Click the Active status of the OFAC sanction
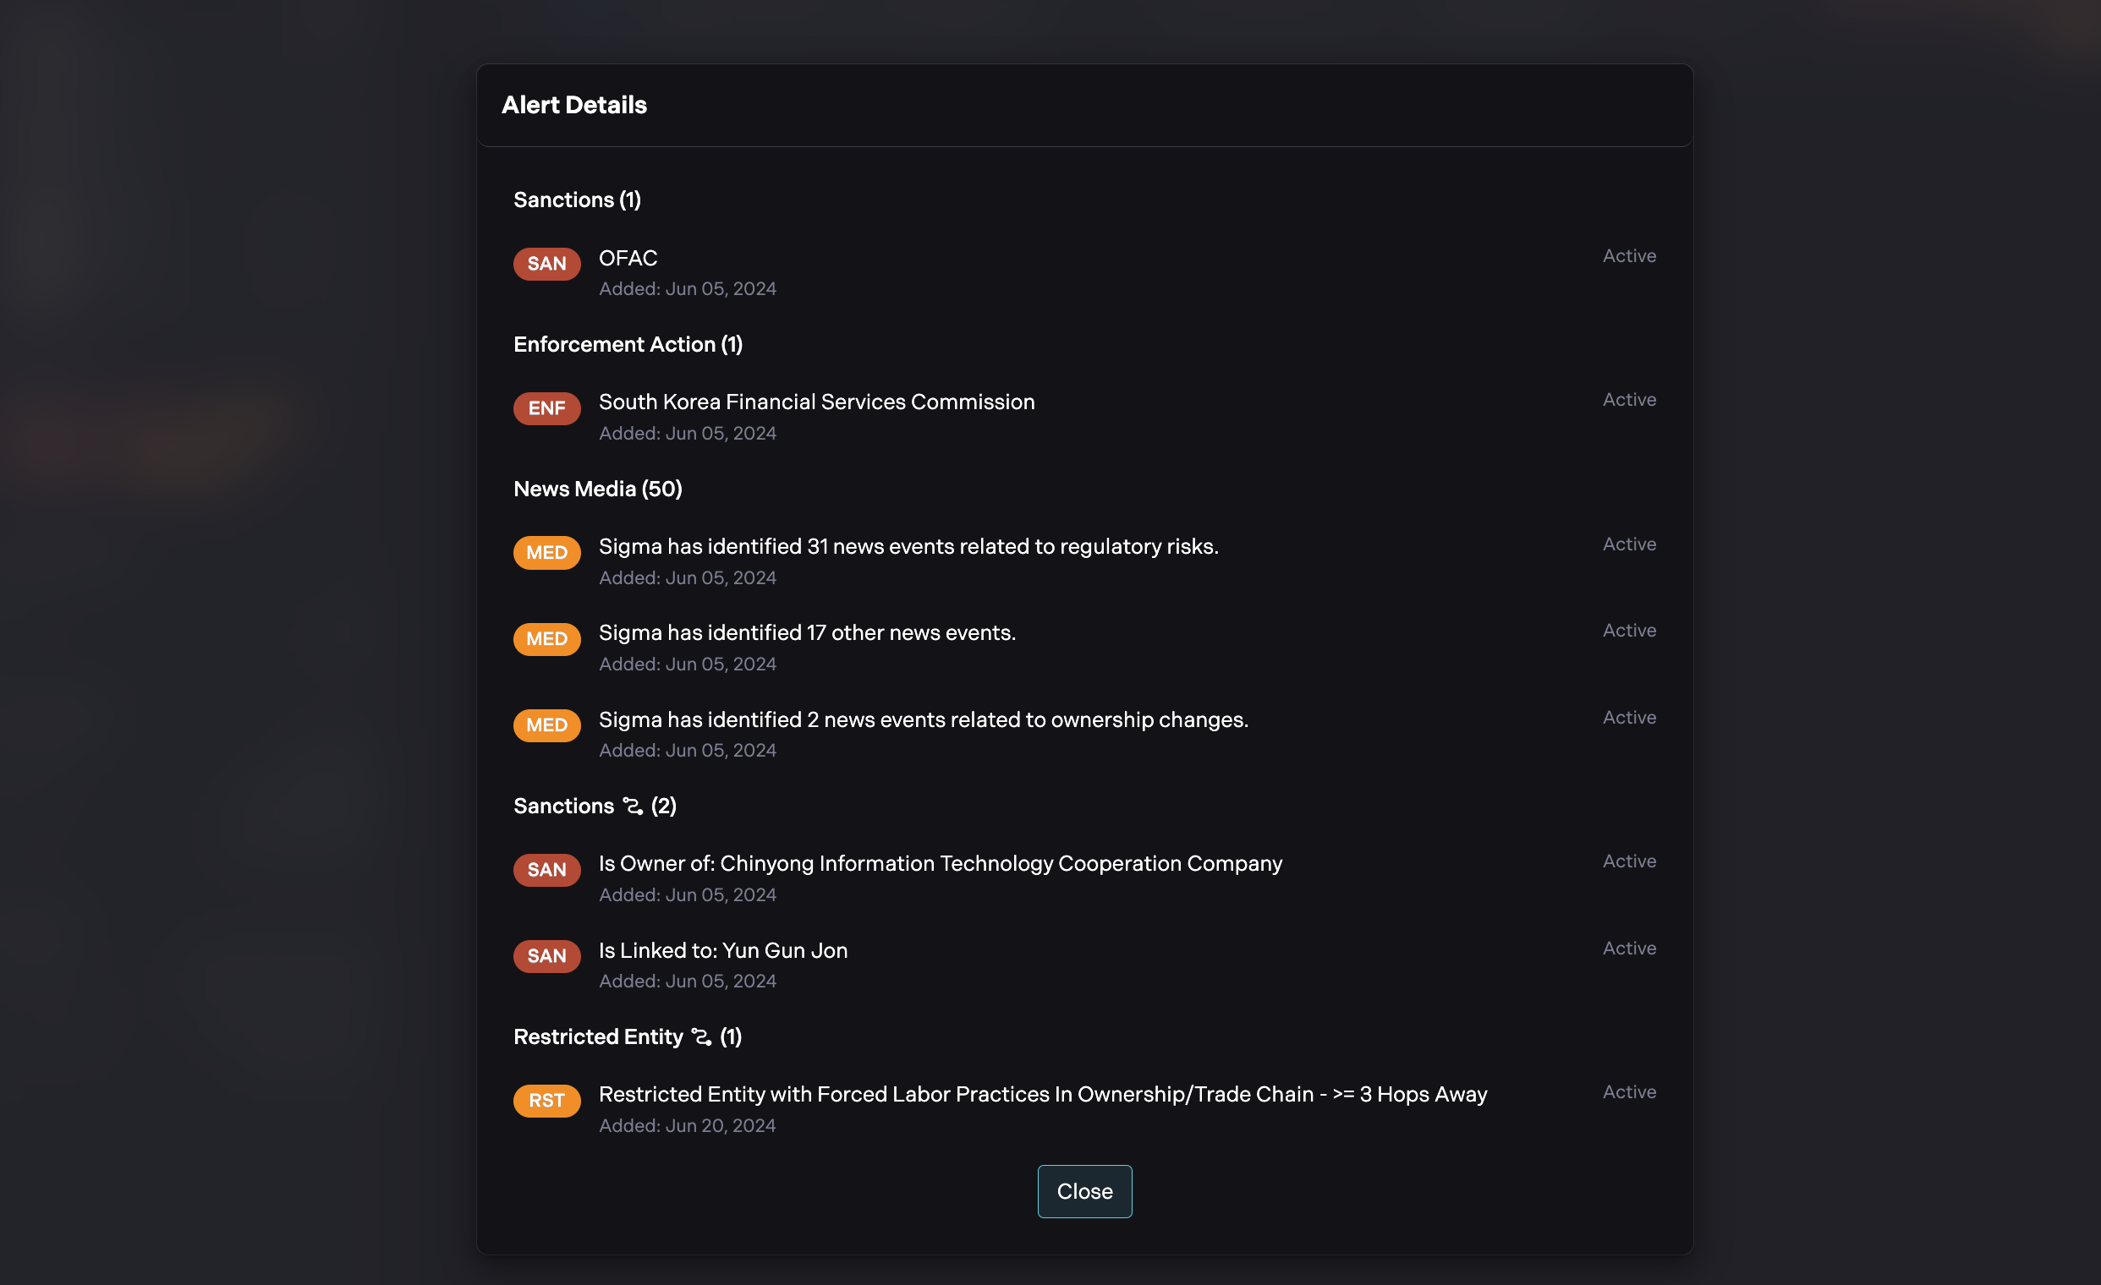The height and width of the screenshot is (1285, 2101). [x=1629, y=255]
